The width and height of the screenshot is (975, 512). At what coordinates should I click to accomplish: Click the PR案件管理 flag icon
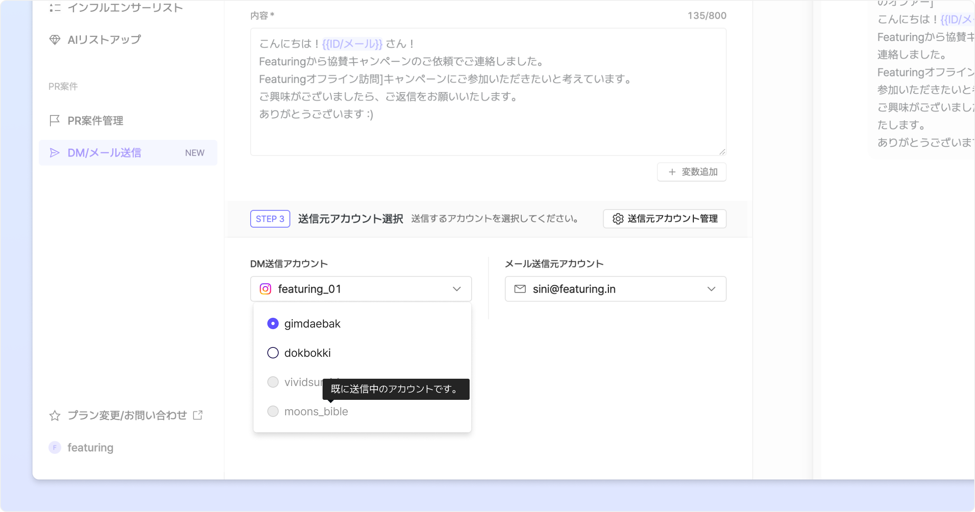pyautogui.click(x=54, y=121)
